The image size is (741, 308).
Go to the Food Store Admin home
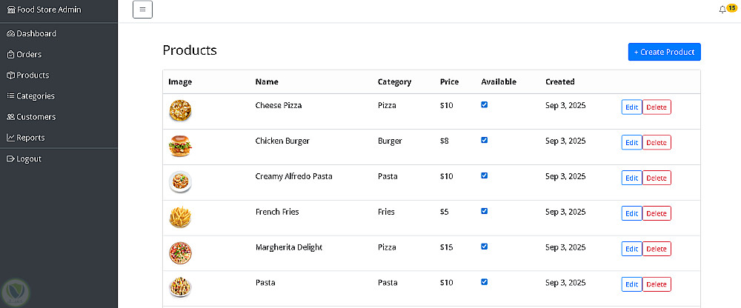click(x=44, y=10)
